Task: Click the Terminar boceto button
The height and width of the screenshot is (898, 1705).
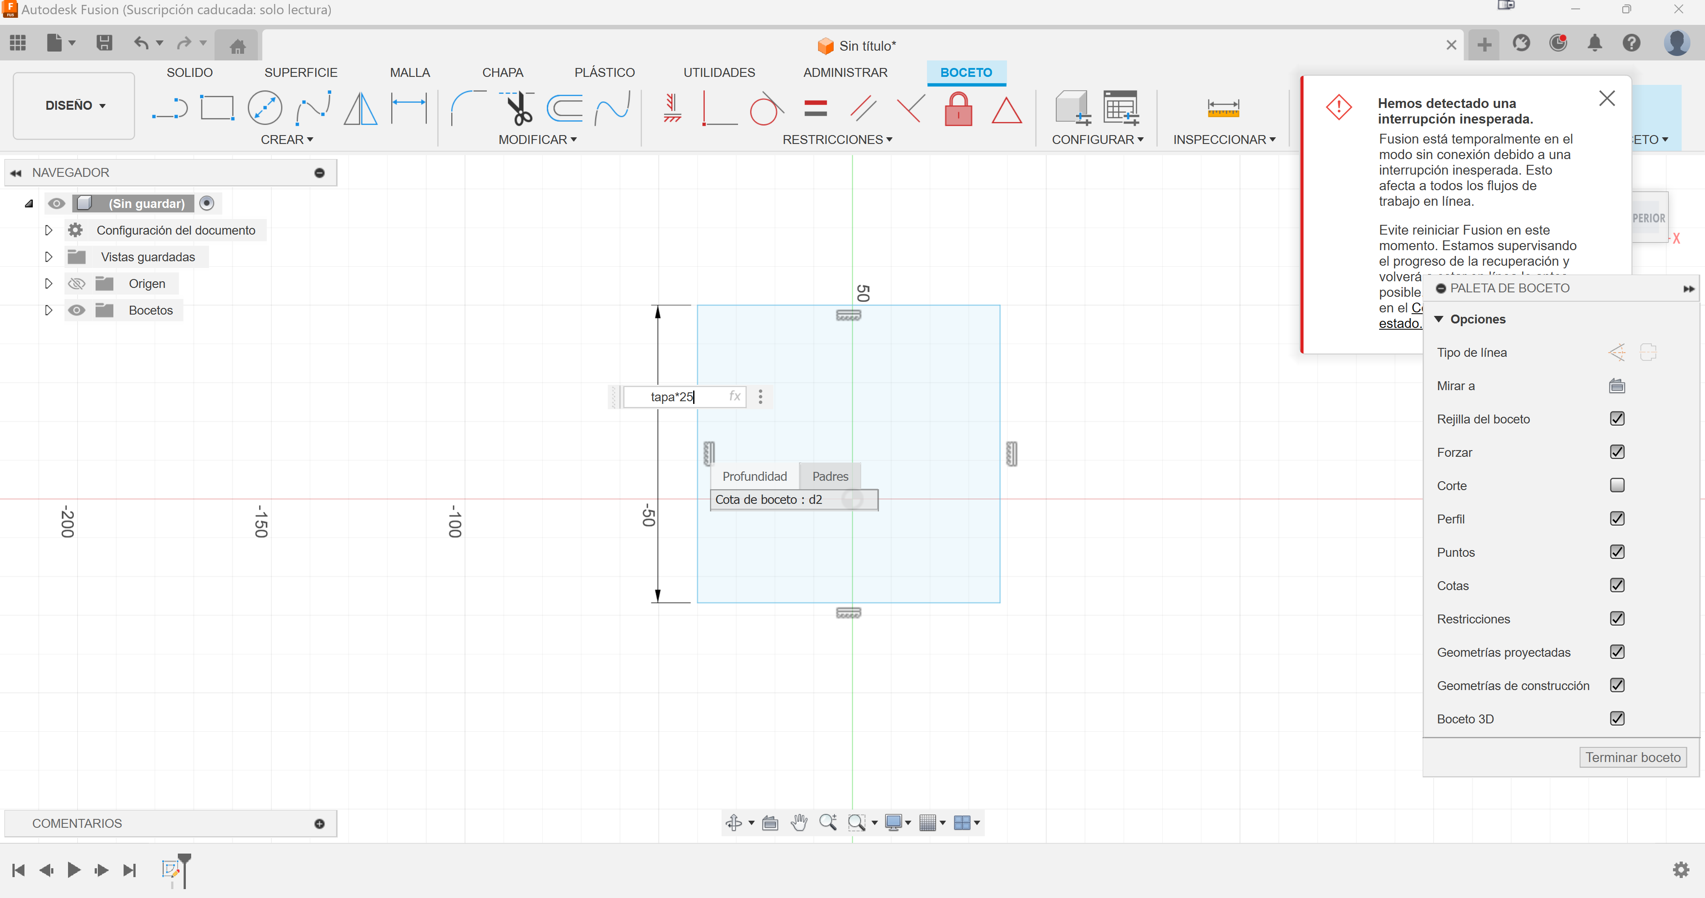Action: pos(1633,757)
